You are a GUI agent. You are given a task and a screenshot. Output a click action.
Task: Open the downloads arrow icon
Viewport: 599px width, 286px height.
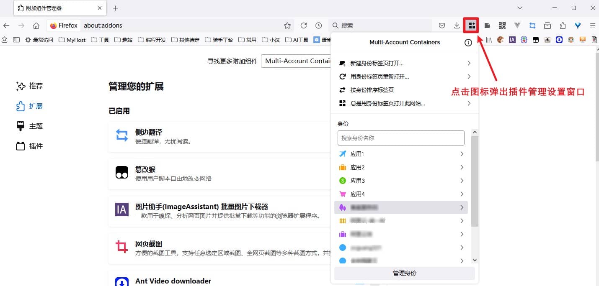point(457,26)
